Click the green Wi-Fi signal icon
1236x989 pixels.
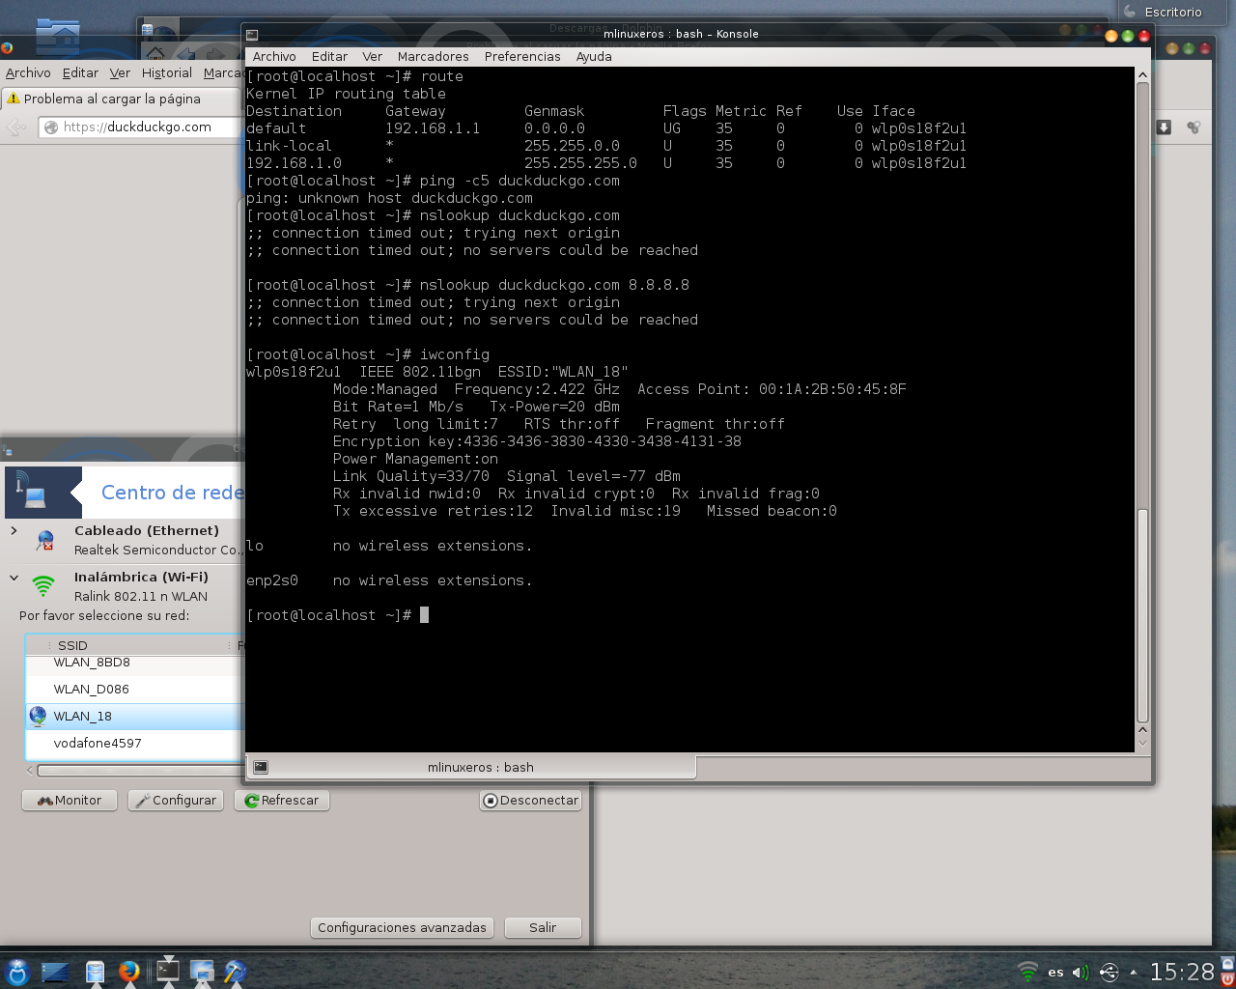[x=43, y=585]
